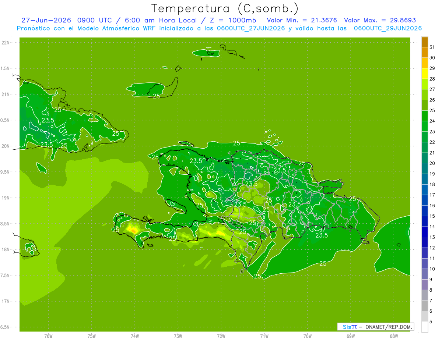Click the gray swatch between 6 and 7

tap(425, 306)
